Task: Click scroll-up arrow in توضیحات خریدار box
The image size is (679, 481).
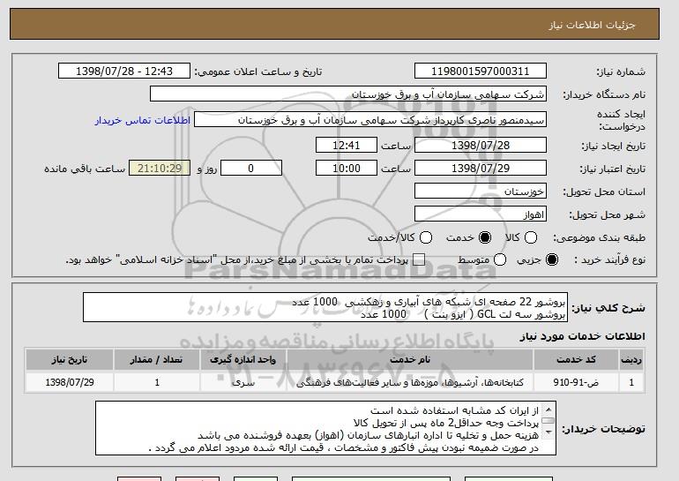Action: click(x=548, y=409)
